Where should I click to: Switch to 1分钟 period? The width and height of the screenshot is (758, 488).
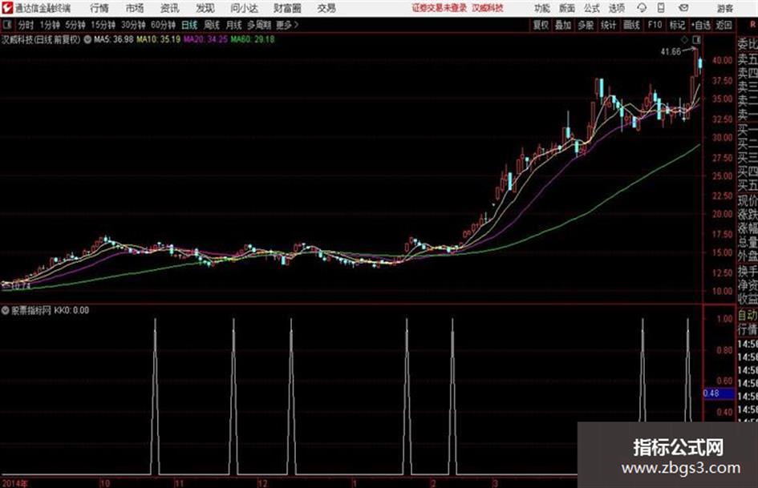coord(50,25)
